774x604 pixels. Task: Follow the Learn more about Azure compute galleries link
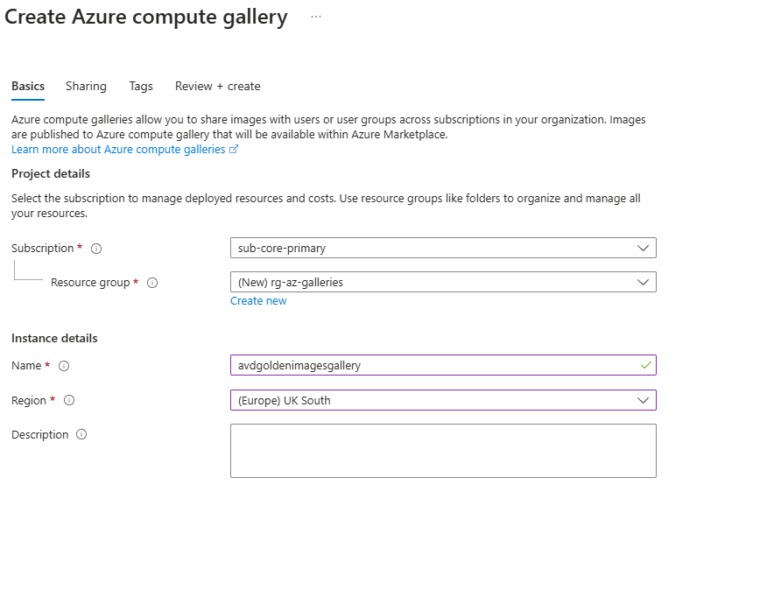click(x=114, y=149)
